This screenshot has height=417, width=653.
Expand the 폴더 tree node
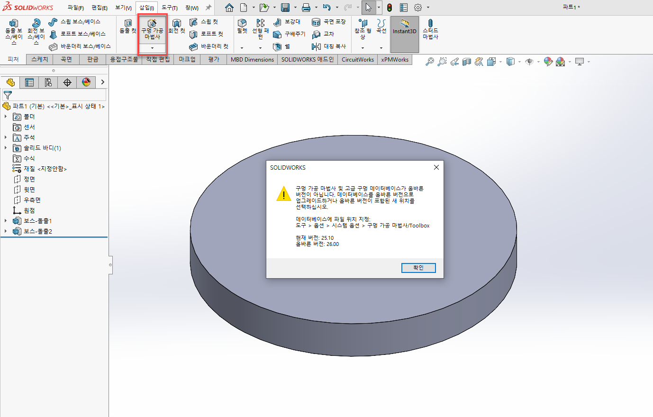tap(6, 117)
